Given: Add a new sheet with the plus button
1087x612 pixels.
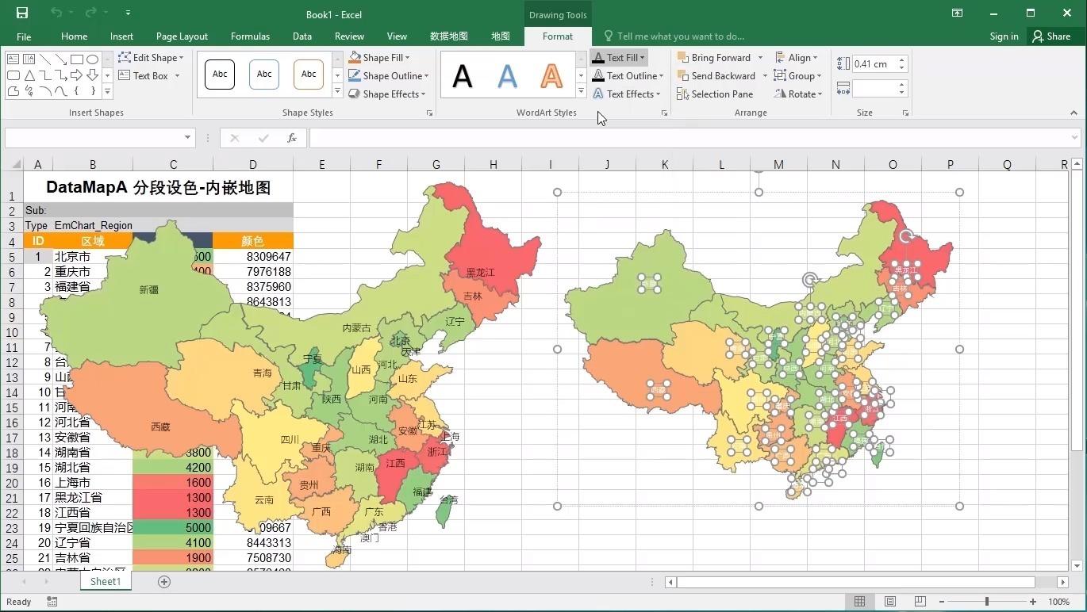Looking at the screenshot, I should (163, 581).
